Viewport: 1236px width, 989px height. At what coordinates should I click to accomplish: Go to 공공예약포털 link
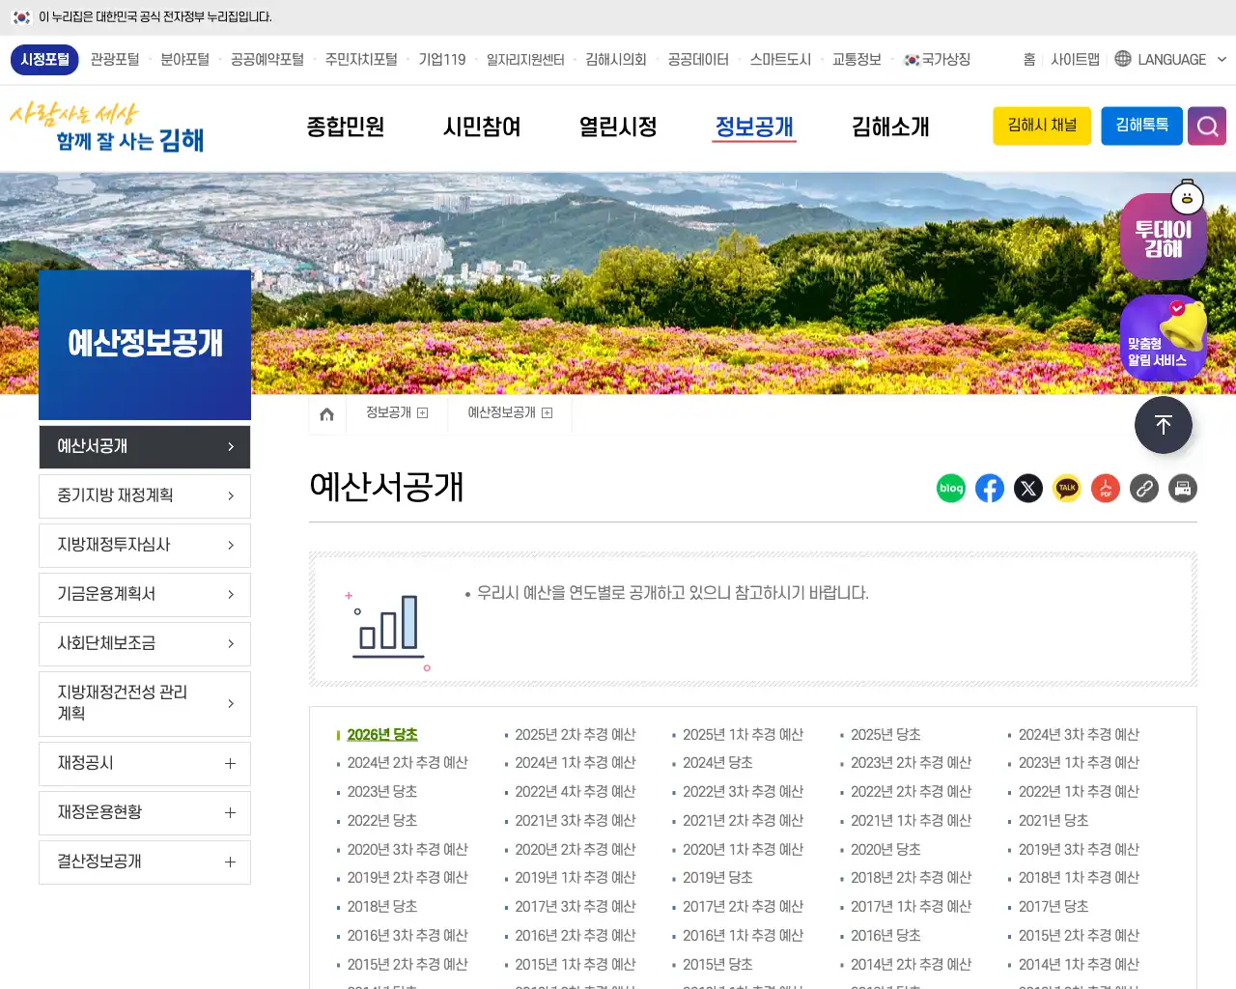tap(267, 60)
